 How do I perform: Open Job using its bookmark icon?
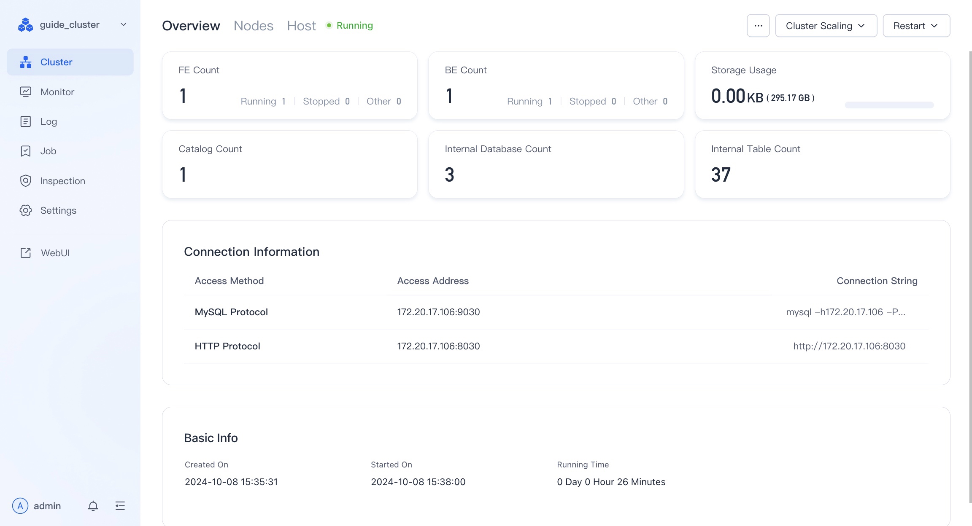coord(26,151)
